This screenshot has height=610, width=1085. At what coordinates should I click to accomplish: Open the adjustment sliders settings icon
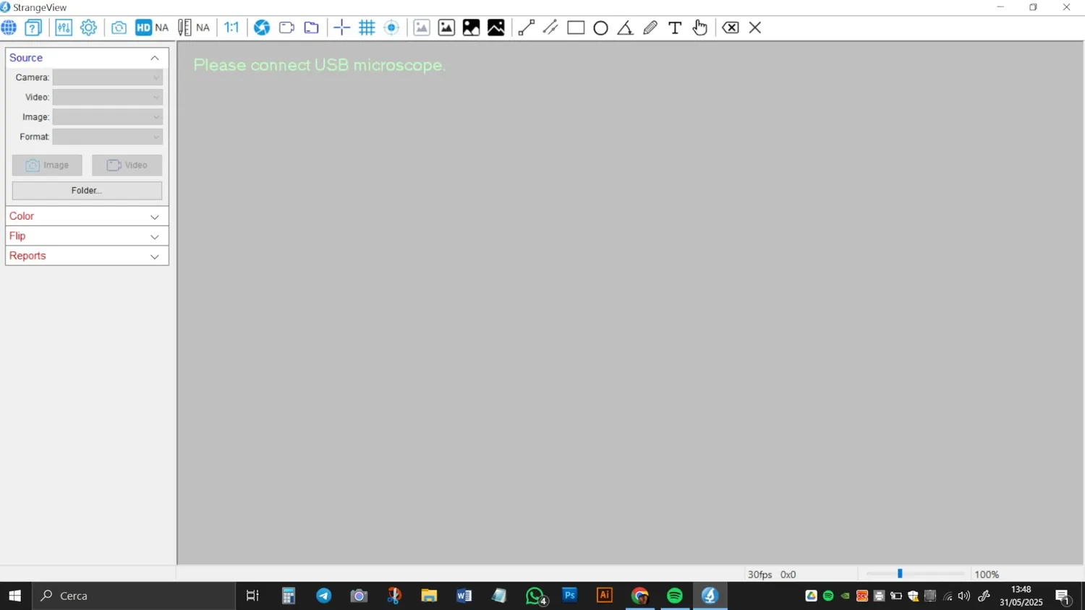click(64, 28)
